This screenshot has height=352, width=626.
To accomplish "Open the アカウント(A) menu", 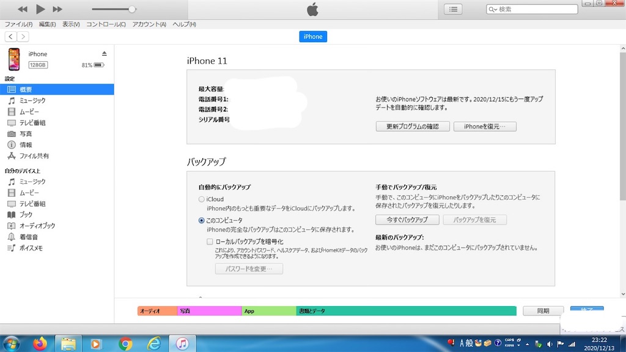I will pyautogui.click(x=149, y=24).
